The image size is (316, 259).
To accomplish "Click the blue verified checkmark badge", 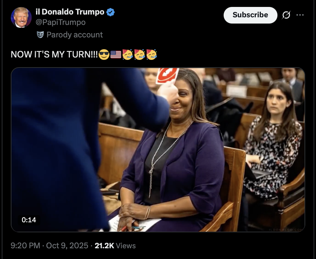I will point(110,12).
